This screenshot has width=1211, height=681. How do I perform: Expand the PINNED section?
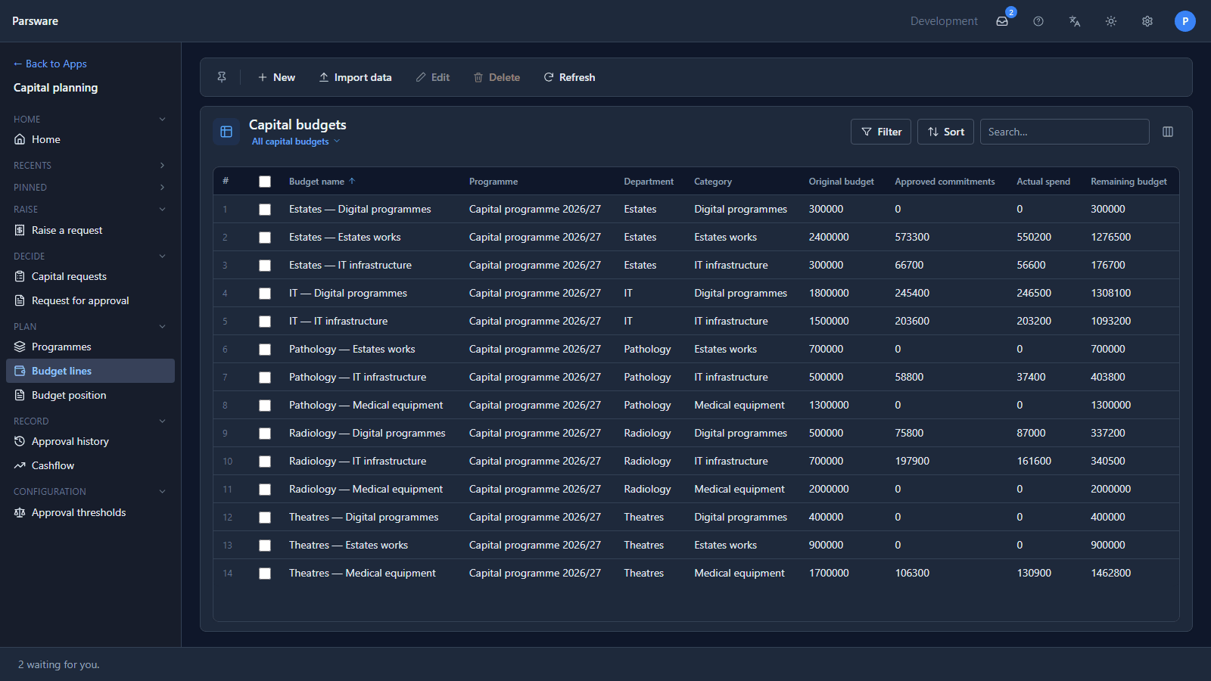pyautogui.click(x=90, y=187)
